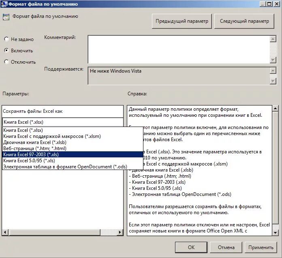Close the dialog with the X button
The height and width of the screenshot is (258, 282).
click(277, 4)
